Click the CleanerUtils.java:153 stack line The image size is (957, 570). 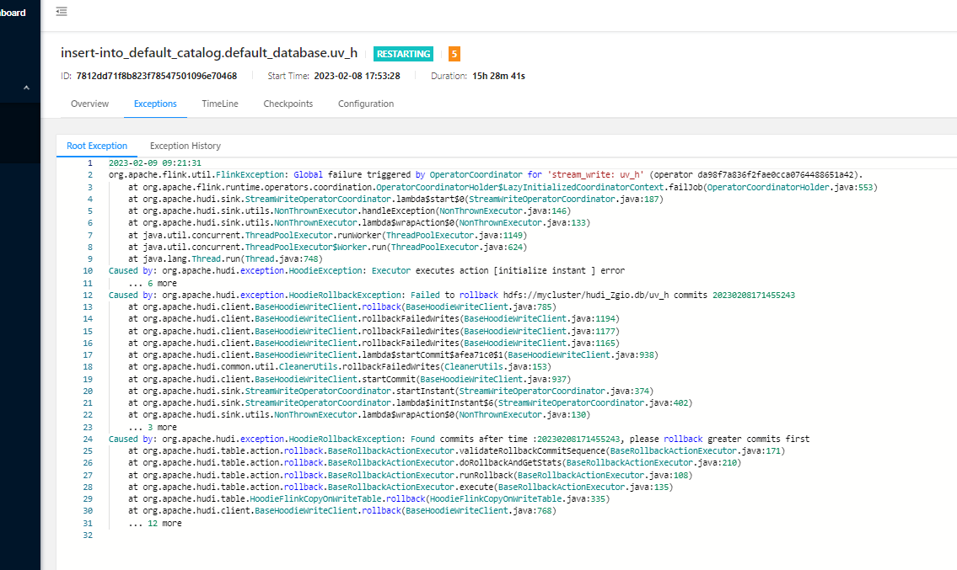(x=340, y=367)
